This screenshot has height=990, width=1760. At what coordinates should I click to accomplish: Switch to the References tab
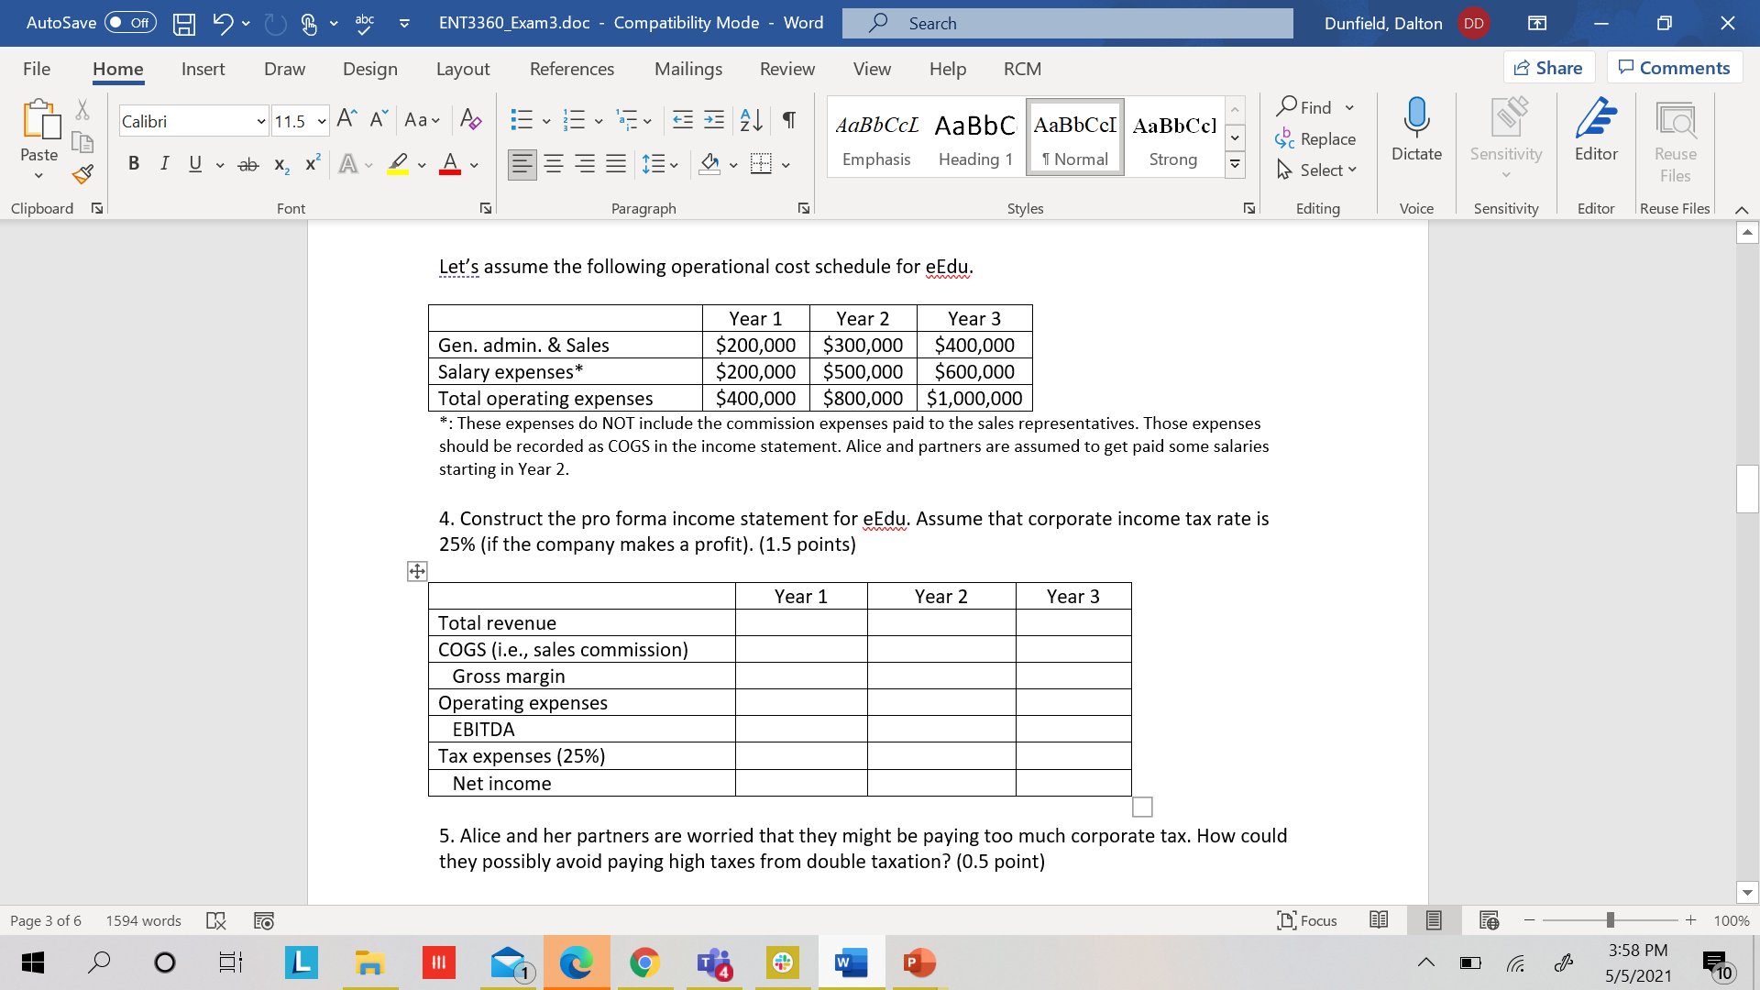pos(572,69)
